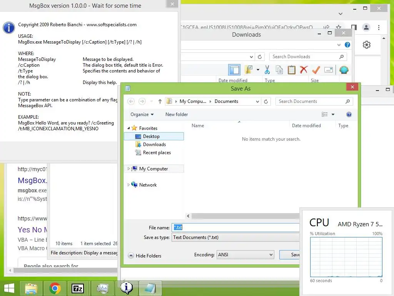This screenshot has height=296, width=394.
Task: Click the folder options icon in Downloads toolbar
Action: coord(249,70)
